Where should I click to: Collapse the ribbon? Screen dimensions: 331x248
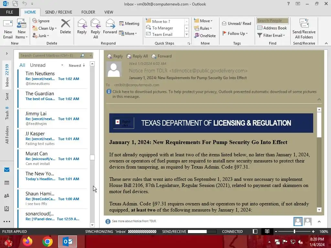pyautogui.click(x=326, y=43)
